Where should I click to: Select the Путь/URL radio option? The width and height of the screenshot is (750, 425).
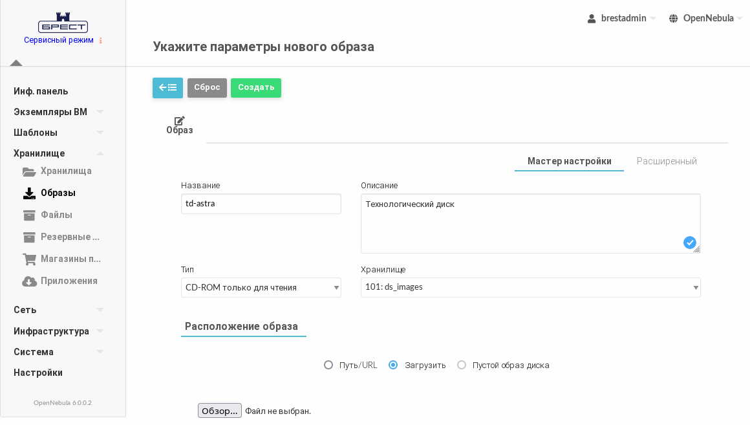[328, 365]
